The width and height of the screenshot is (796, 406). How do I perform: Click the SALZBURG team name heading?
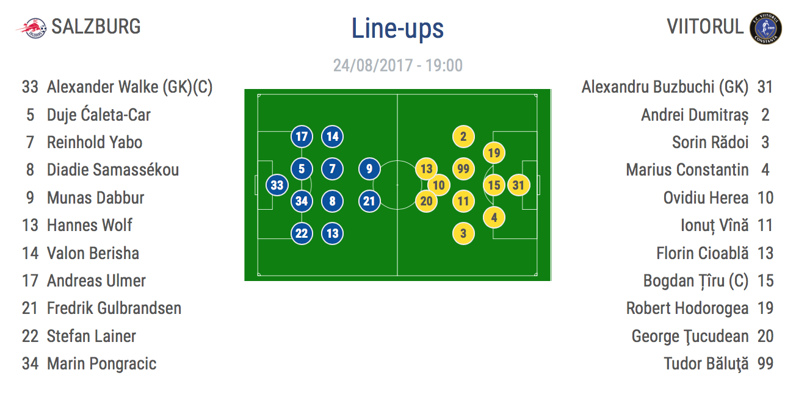click(96, 26)
